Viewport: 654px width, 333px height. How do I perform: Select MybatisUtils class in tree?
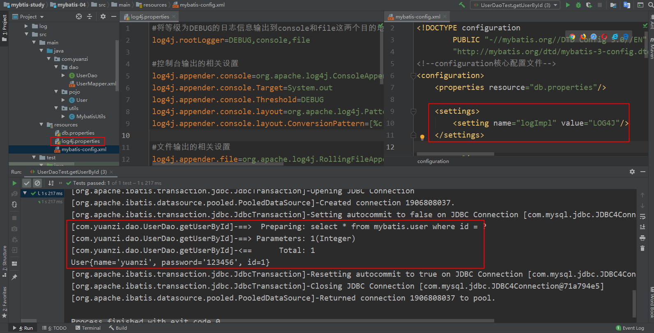(88, 116)
